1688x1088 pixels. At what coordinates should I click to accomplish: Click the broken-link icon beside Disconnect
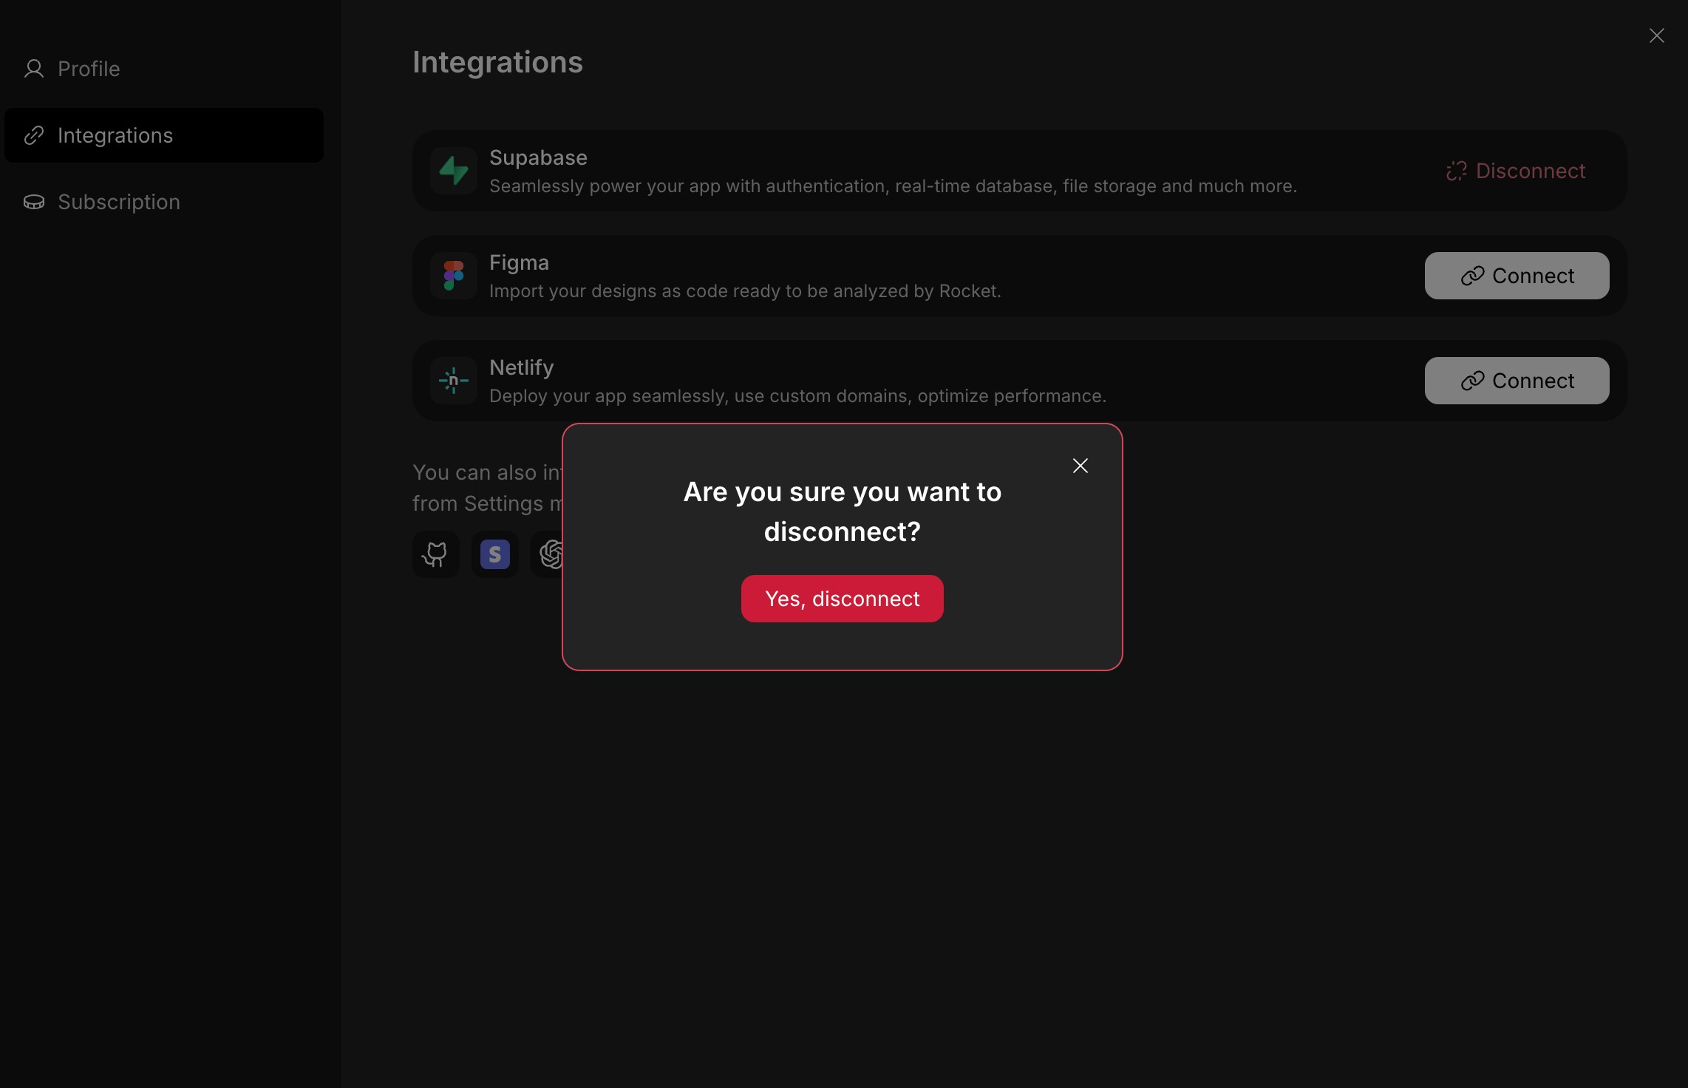[1457, 171]
